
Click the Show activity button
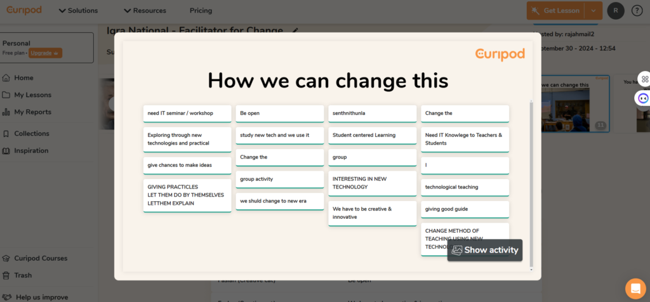coord(485,250)
